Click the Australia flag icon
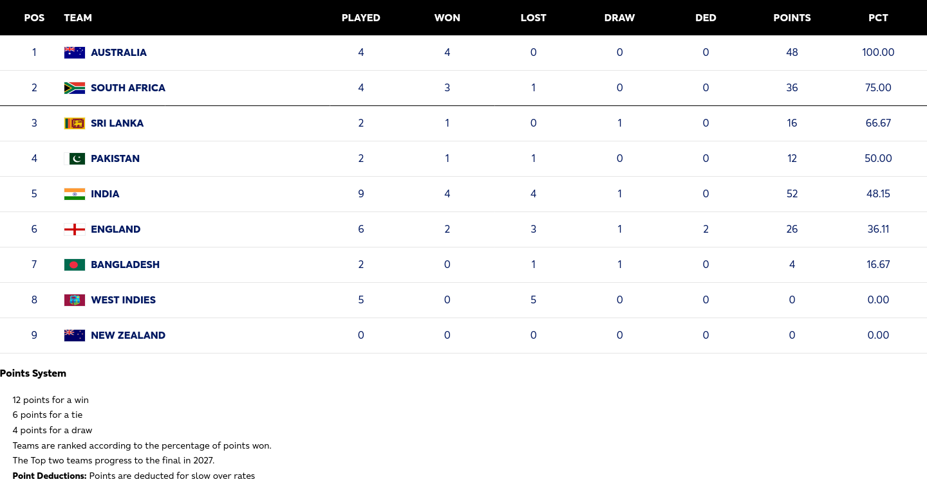This screenshot has width=927, height=484. point(75,53)
